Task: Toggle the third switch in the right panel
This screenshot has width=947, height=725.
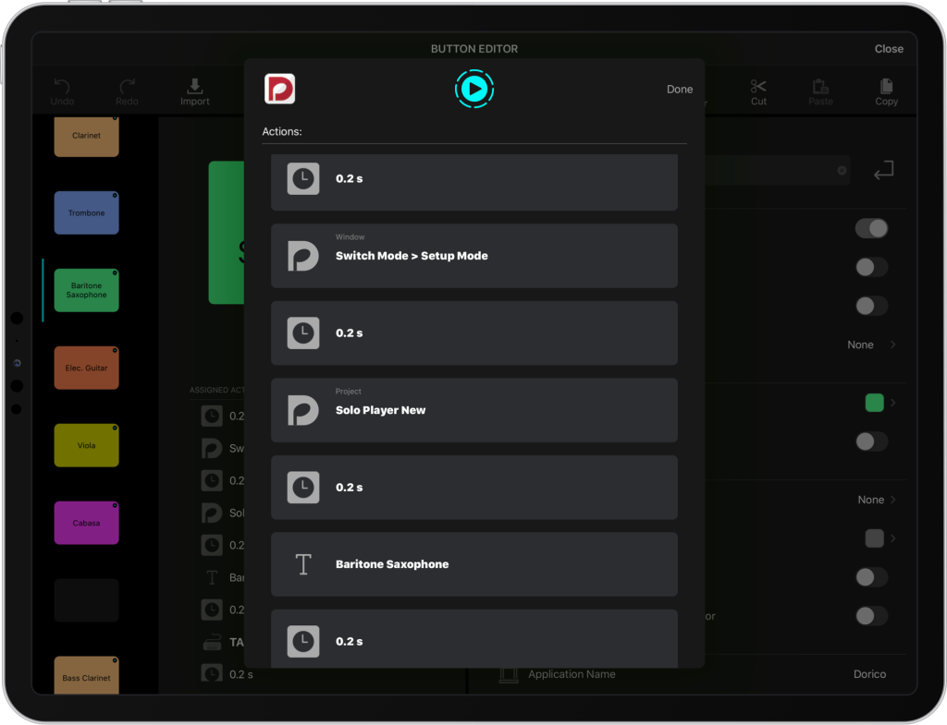Action: [x=871, y=306]
